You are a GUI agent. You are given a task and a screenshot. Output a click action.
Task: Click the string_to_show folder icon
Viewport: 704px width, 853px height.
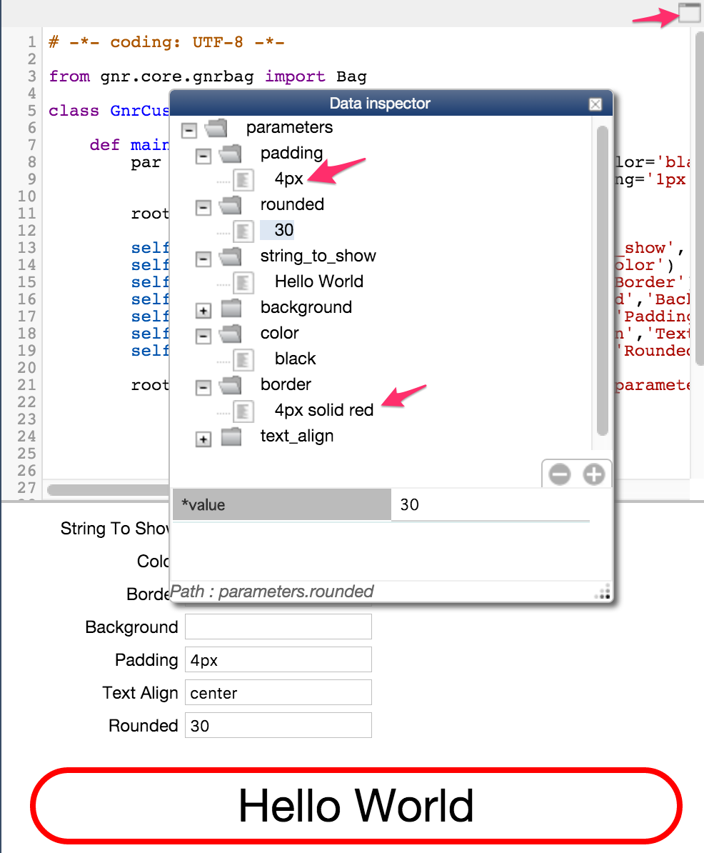tap(231, 256)
